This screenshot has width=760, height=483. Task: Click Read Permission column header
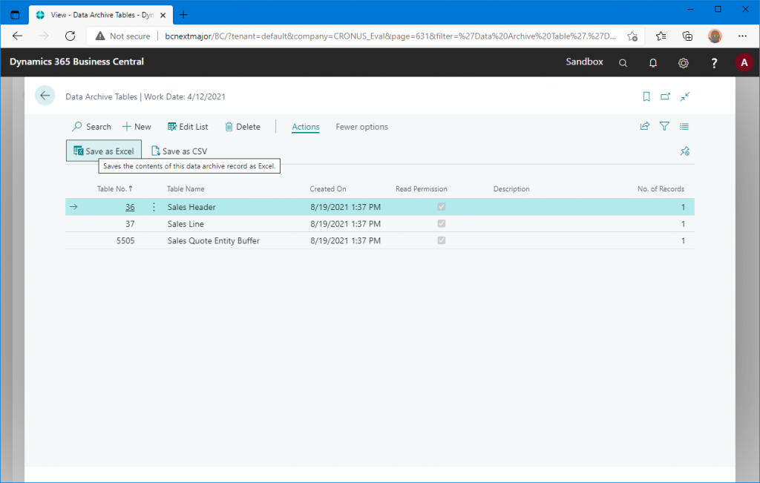(422, 189)
